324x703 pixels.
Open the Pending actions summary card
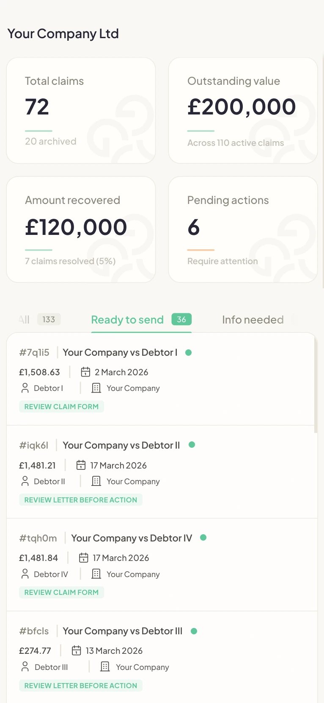[243, 229]
